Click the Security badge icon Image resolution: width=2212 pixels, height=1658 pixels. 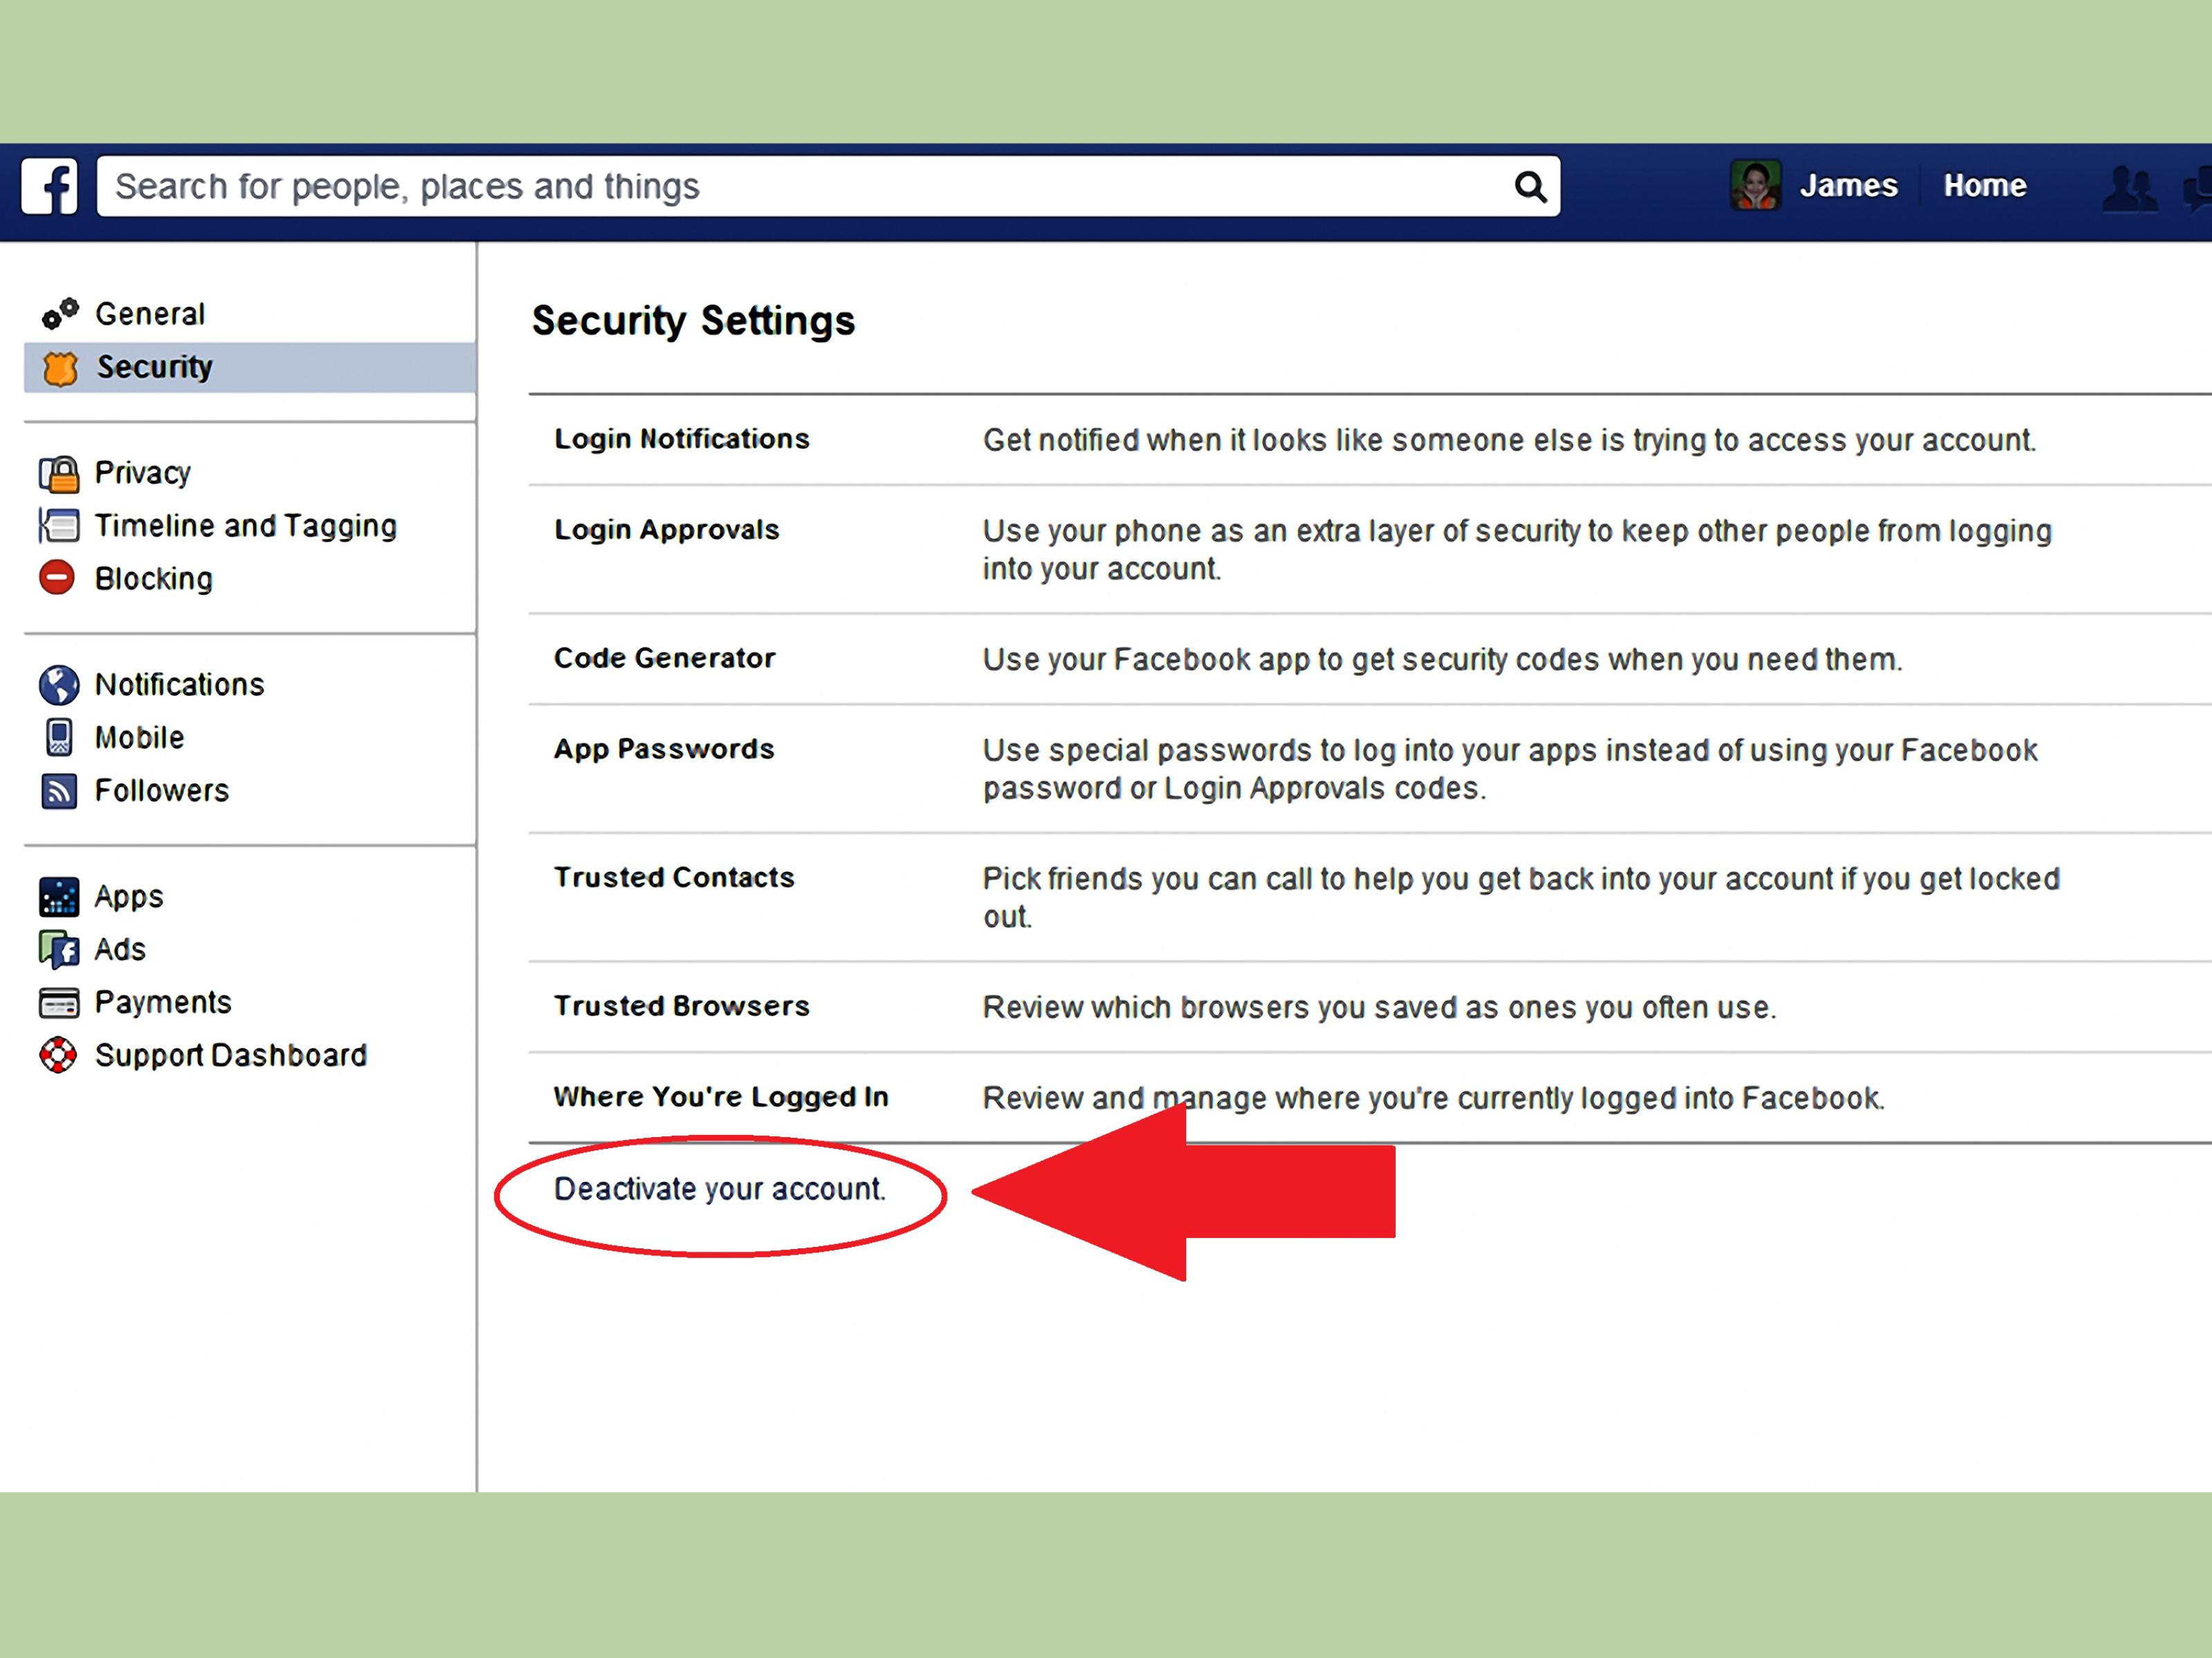[x=60, y=368]
